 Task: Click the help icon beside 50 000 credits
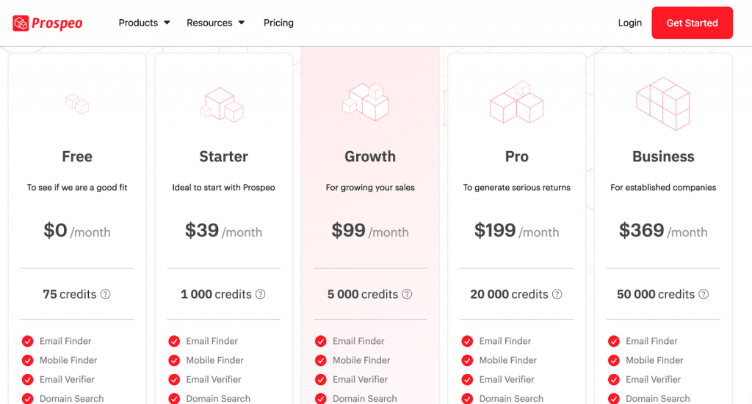[x=704, y=294]
